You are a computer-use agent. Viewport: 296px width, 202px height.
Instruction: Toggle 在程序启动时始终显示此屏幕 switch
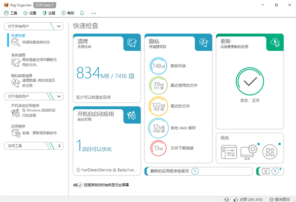77,185
